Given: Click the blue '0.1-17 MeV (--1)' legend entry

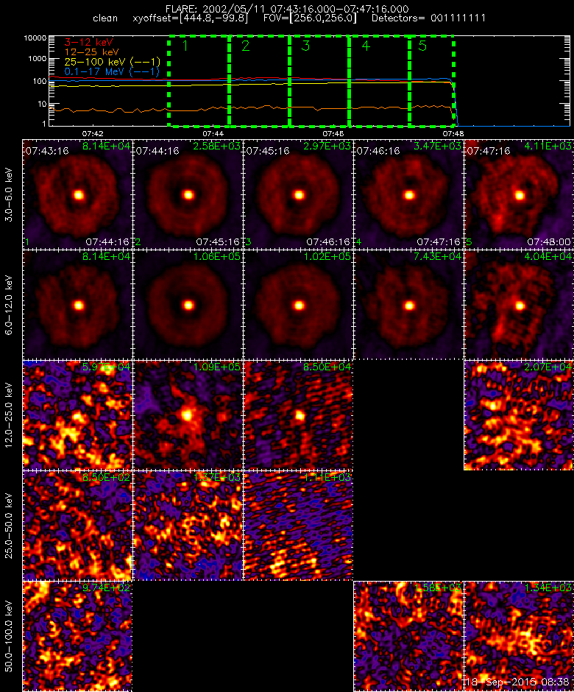Looking at the screenshot, I should pyautogui.click(x=112, y=71).
